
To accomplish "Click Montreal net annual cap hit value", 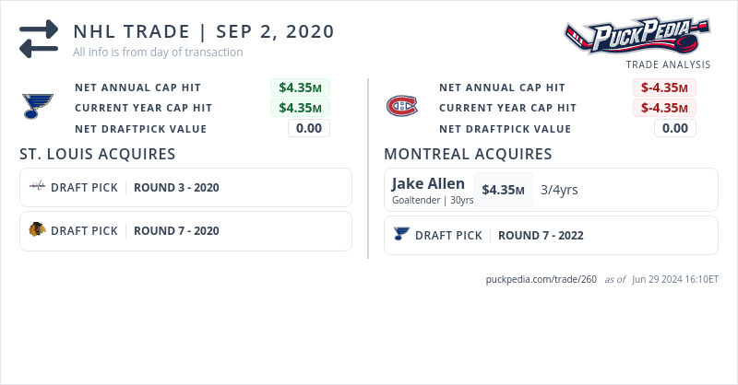I will click(x=664, y=87).
